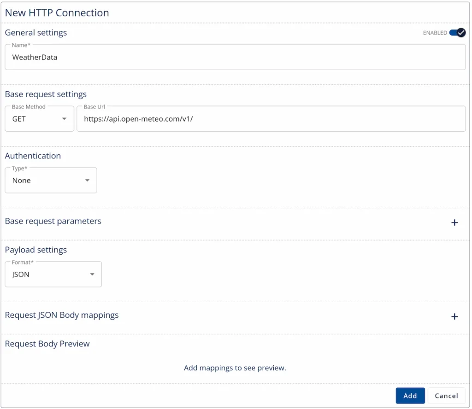Click the Base Method dropdown arrow
472x409 pixels.
[65, 118]
